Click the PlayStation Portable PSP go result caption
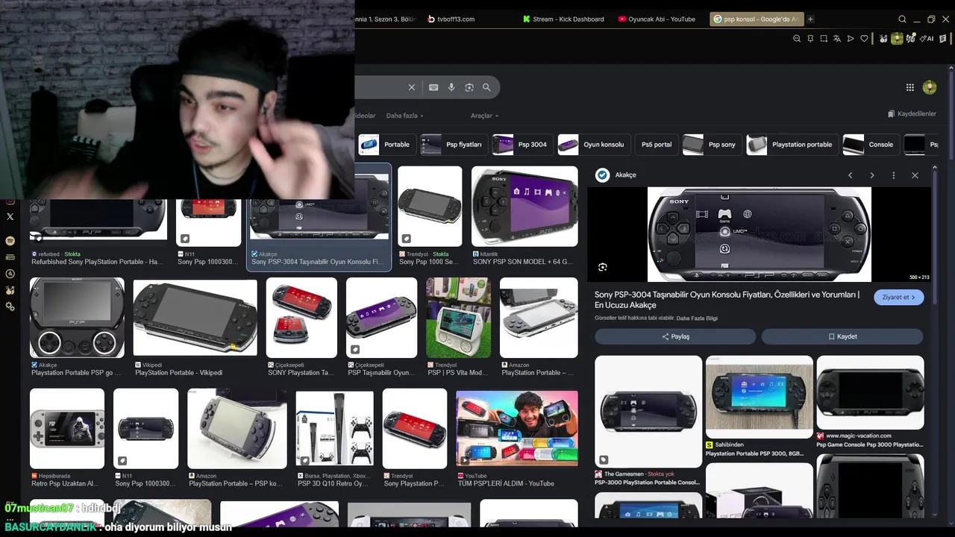 [x=76, y=373]
